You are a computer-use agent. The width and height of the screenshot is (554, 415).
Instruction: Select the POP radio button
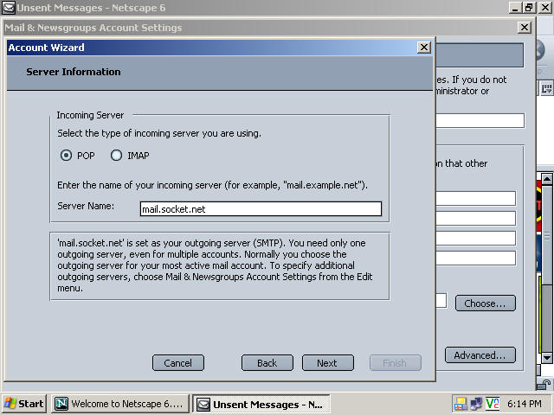pos(66,156)
